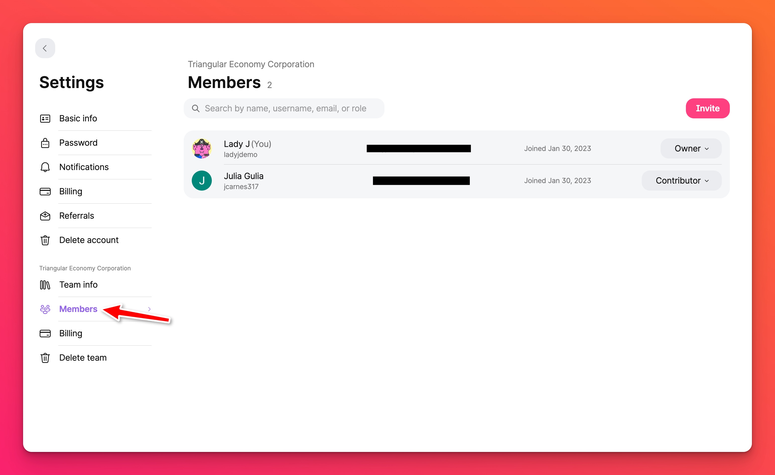Click the Invite button to add member
775x475 pixels.
(707, 108)
